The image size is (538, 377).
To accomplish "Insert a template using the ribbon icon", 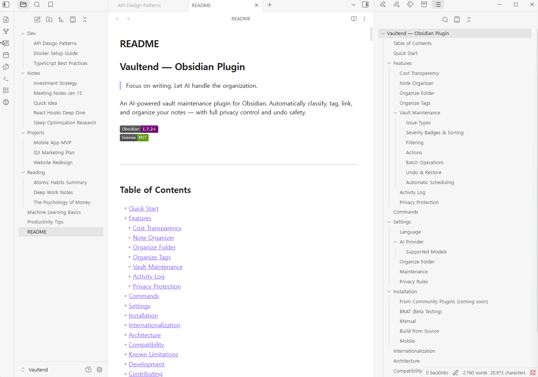I will [6, 67].
